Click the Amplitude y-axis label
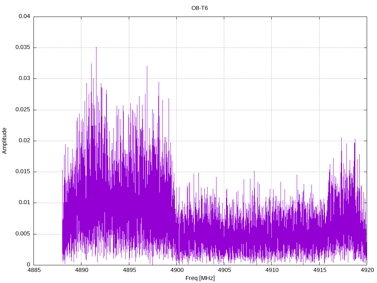This screenshot has width=377, height=283. point(5,141)
